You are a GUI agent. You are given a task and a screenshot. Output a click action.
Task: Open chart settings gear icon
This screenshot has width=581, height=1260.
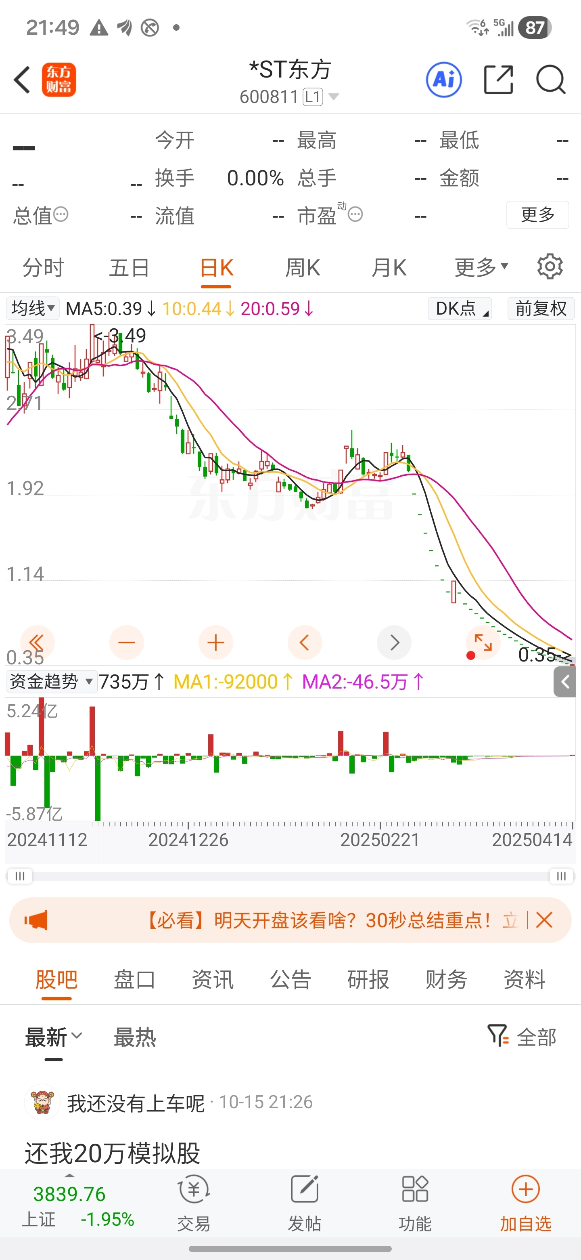[x=550, y=267]
